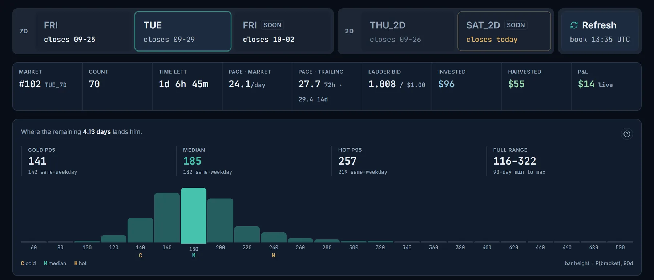Click the 'C cold' legend entry
The image size is (654, 280).
pyautogui.click(x=28, y=263)
